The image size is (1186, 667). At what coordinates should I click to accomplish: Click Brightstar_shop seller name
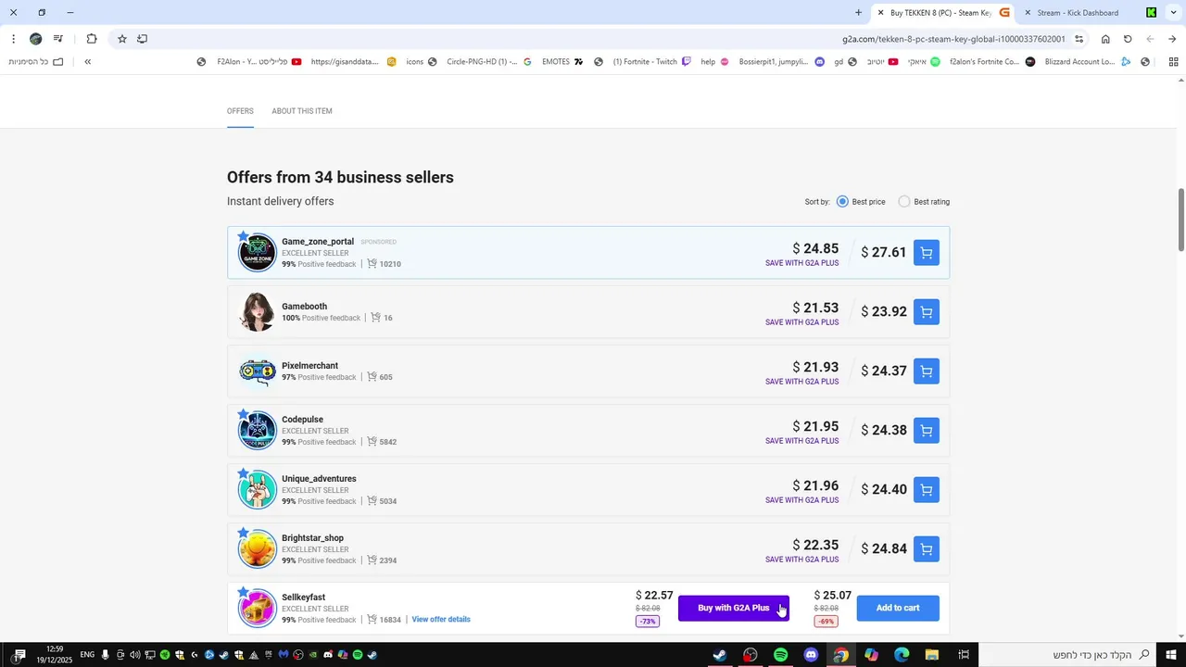(312, 538)
